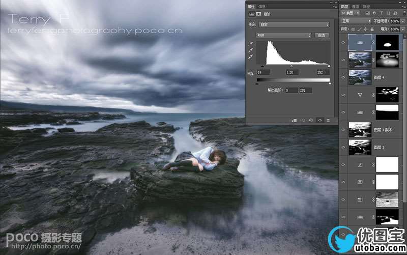Open the layer blend mode dropdown 正常

click(x=355, y=21)
